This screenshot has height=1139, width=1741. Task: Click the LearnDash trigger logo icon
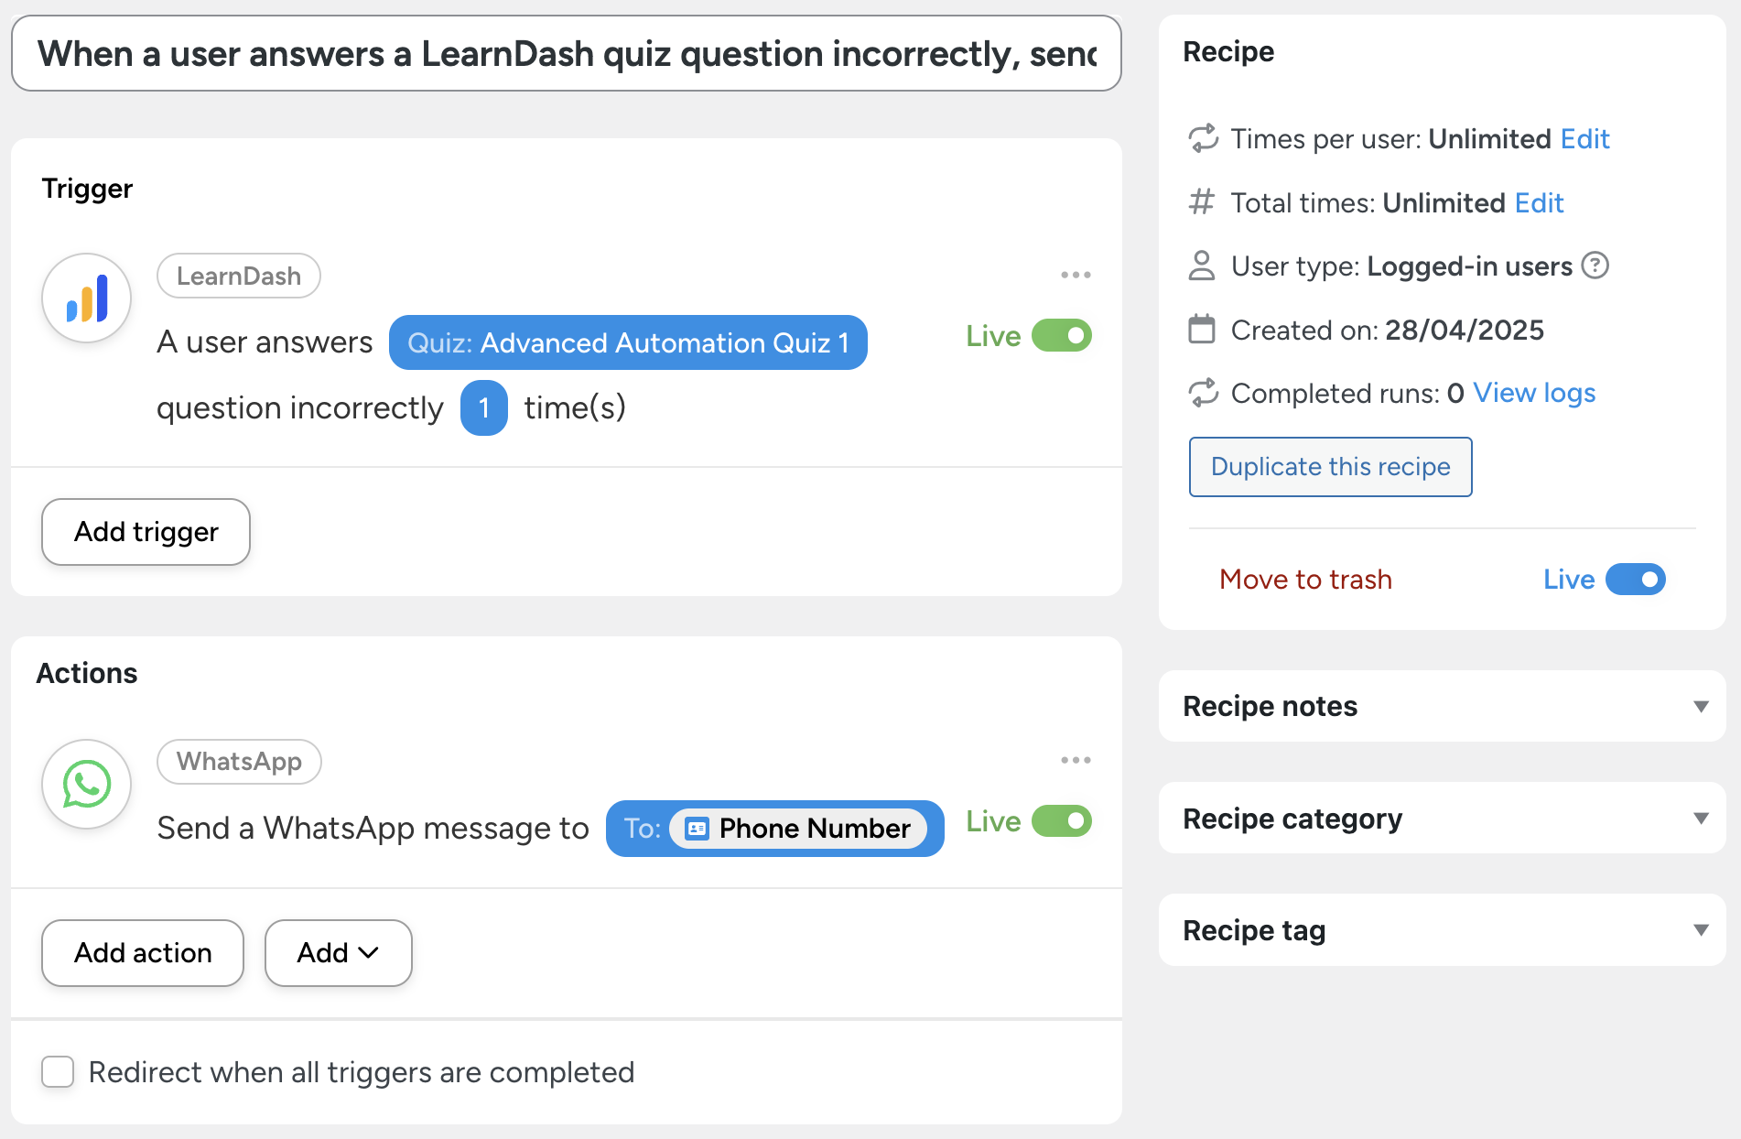(x=87, y=298)
